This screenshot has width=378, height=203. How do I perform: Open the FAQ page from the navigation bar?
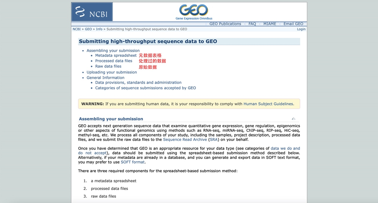pyautogui.click(x=252, y=24)
